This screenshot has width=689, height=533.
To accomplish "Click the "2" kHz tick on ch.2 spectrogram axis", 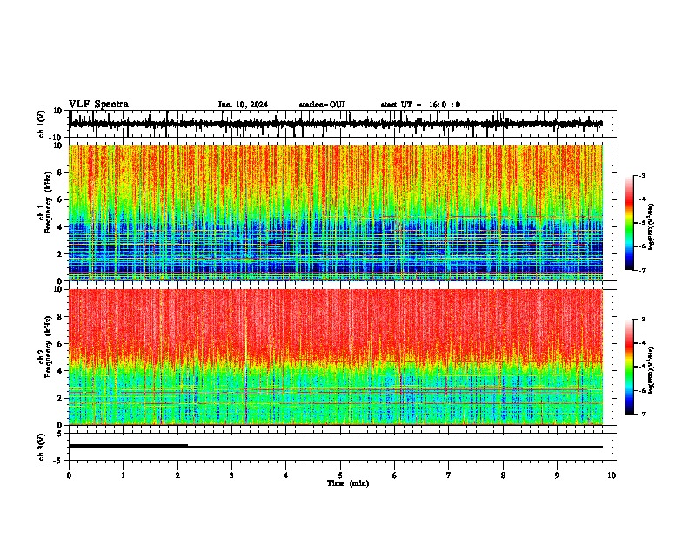I will tap(61, 398).
